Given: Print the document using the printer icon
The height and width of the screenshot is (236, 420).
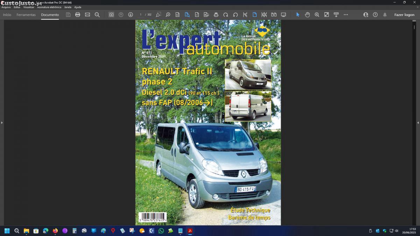Looking at the screenshot, I should pos(78,15).
